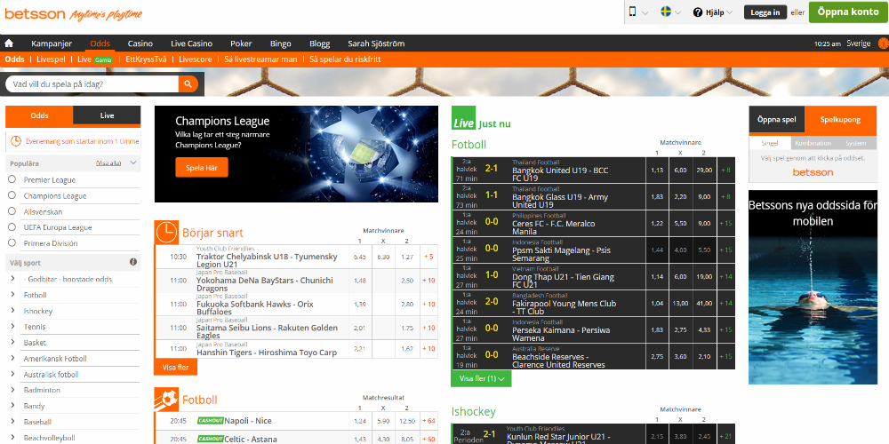
Task: Click the football icon beside Fotboll heading
Action: coord(166,400)
